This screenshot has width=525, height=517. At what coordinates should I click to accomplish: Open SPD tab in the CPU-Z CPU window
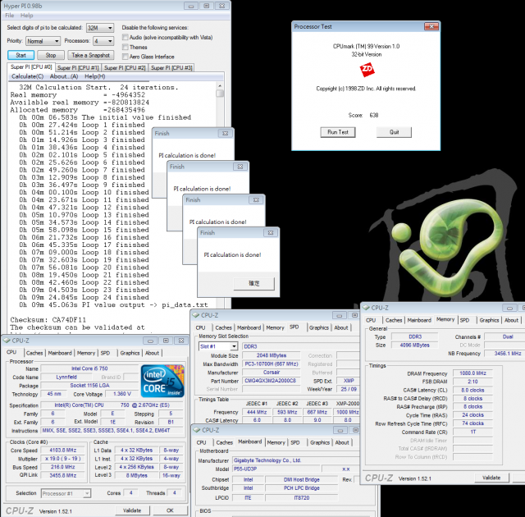(x=106, y=353)
